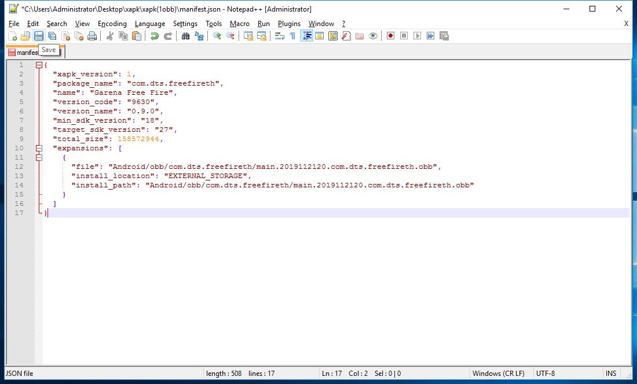
Task: Save the manifest.json file via Save icon
Action: point(38,35)
